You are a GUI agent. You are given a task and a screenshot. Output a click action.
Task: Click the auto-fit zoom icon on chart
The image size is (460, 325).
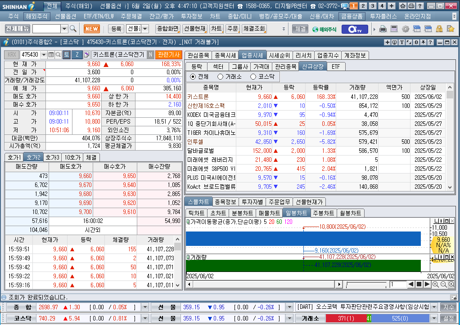point(451,284)
